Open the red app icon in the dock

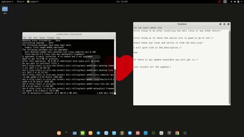point(138,133)
